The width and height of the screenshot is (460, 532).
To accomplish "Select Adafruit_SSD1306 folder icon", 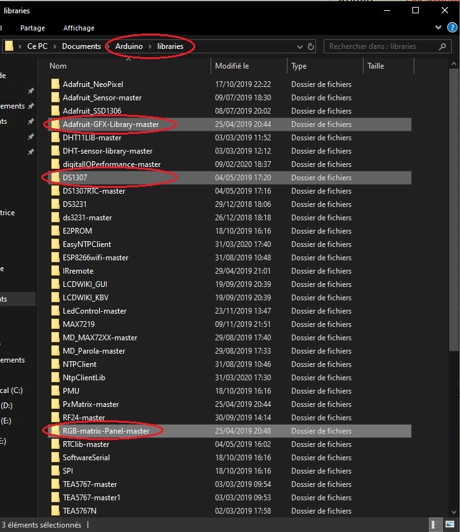I will (x=55, y=110).
